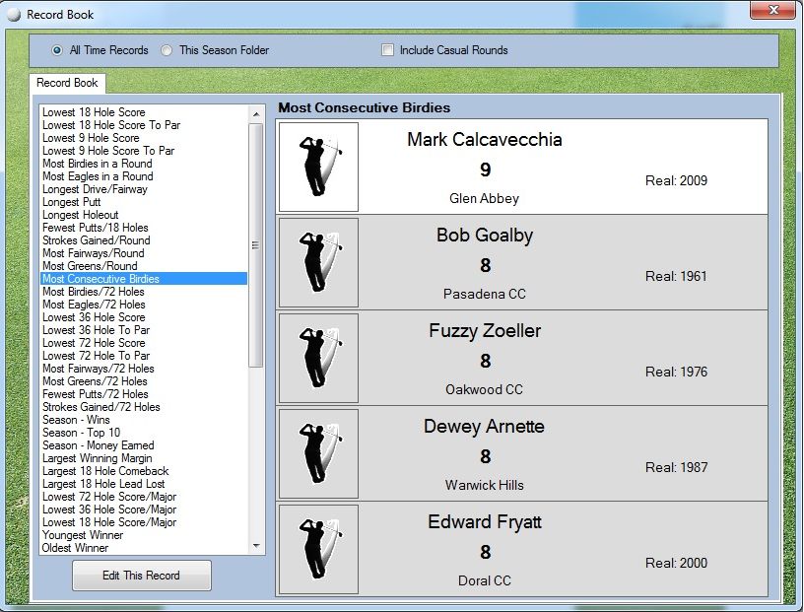Click Dewey Arnette's golfer silhouette icon
Screen dimensions: 804x612
318,453
